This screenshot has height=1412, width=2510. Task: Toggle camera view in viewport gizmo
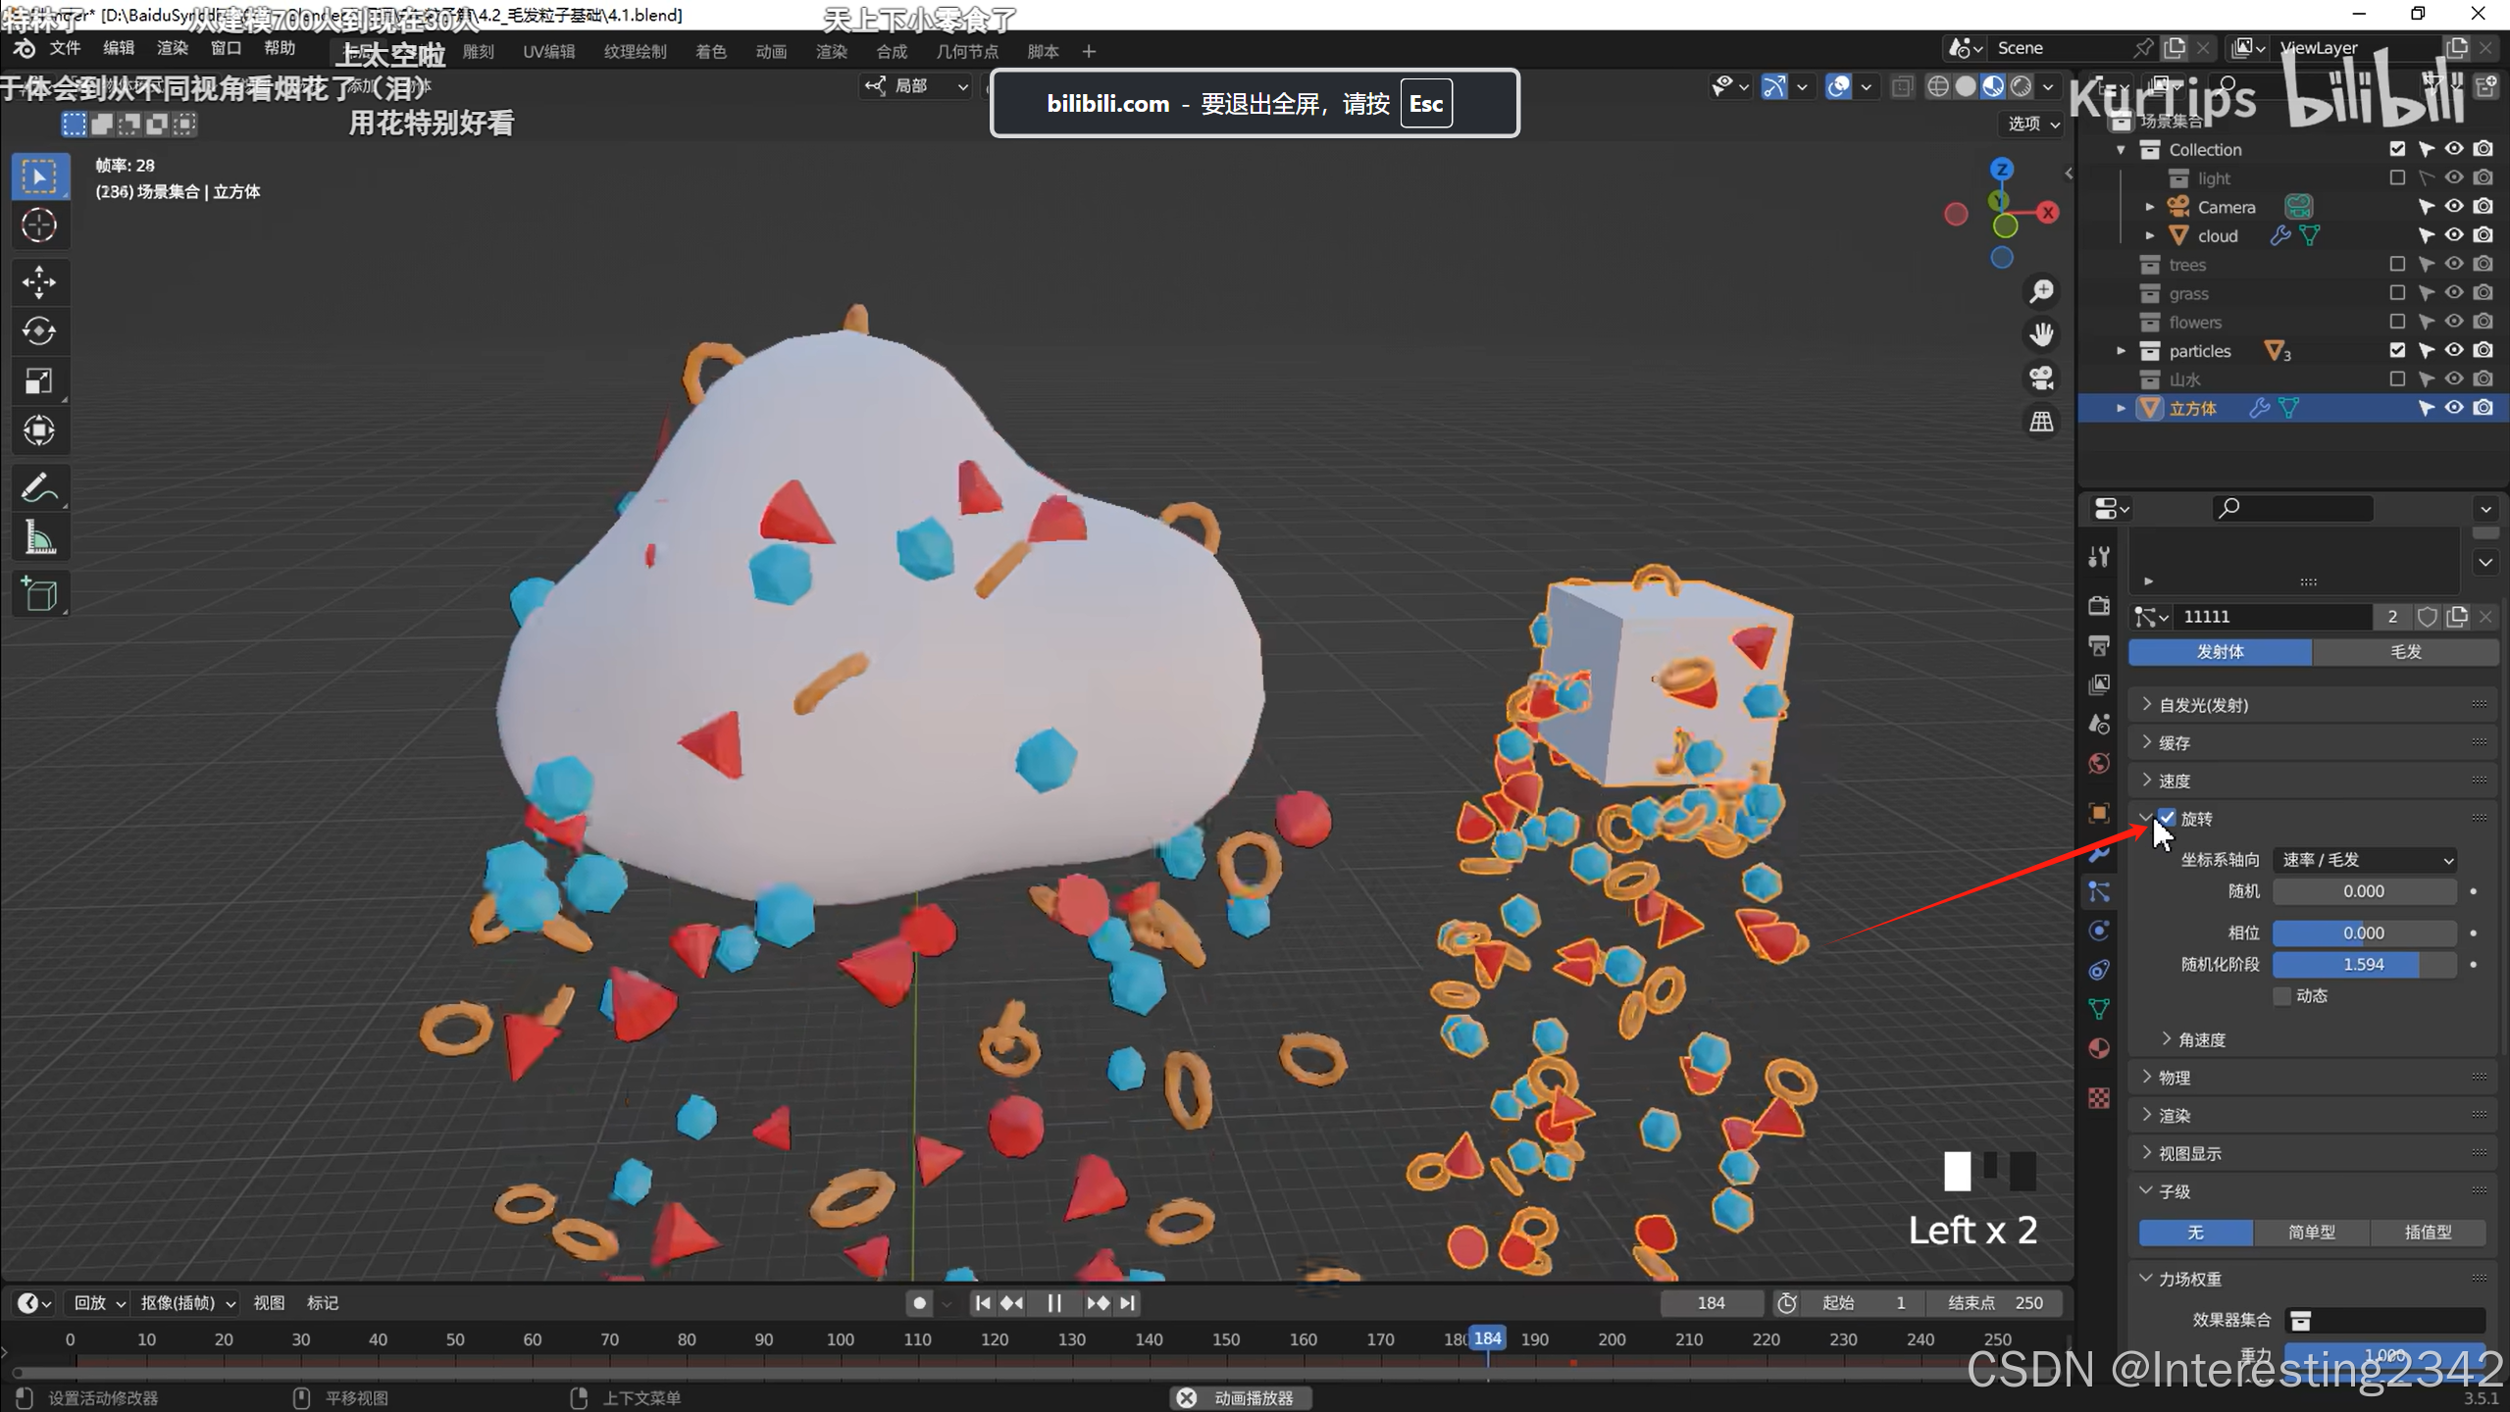point(2041,378)
